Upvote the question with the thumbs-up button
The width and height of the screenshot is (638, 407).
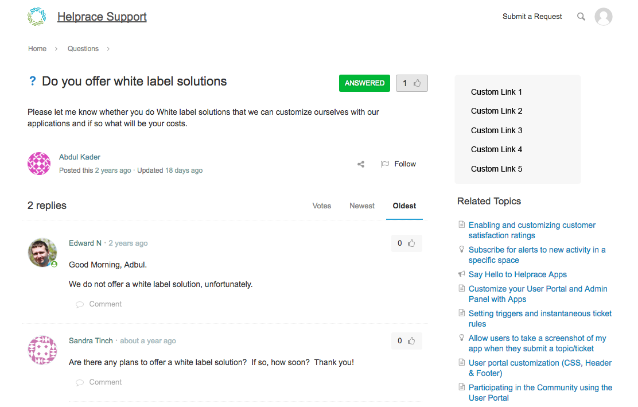click(x=411, y=83)
